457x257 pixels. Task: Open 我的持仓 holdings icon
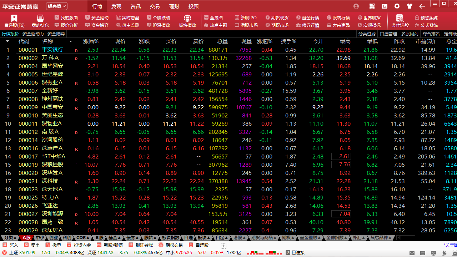click(x=40, y=21)
